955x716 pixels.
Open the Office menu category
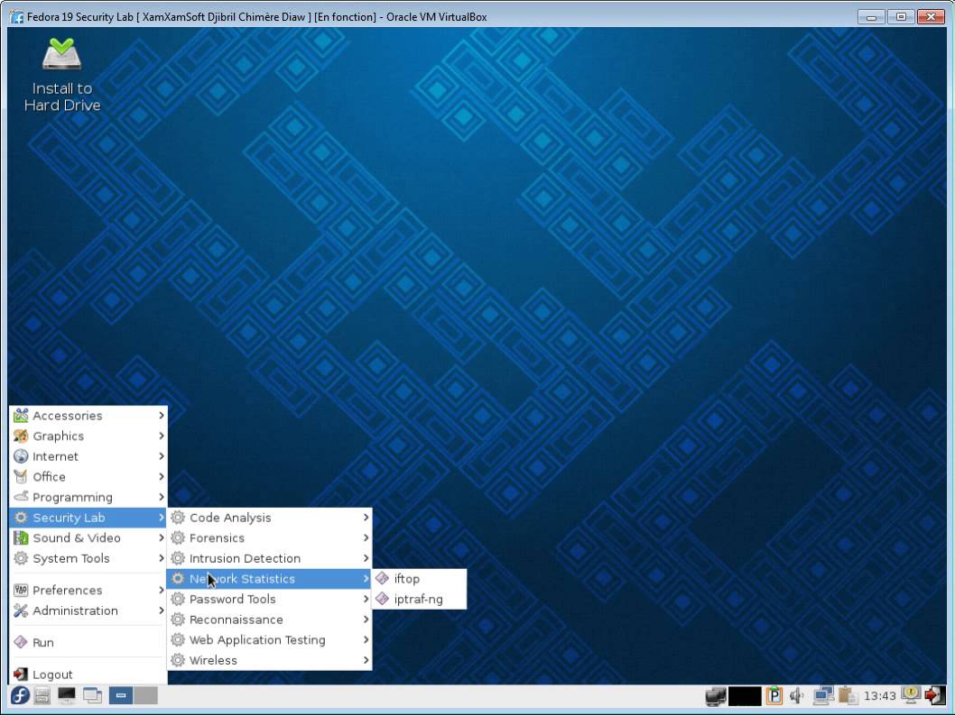click(x=88, y=476)
